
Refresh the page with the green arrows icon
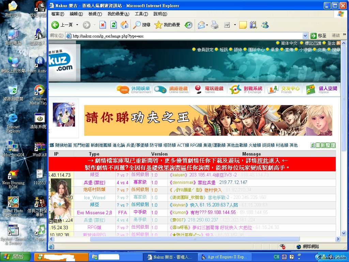pyautogui.click(x=113, y=25)
